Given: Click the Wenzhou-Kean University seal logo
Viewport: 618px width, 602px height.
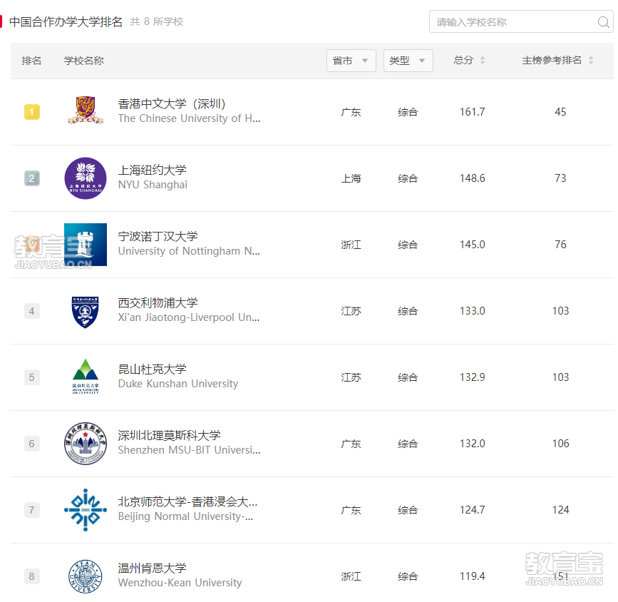Looking at the screenshot, I should coord(85,576).
